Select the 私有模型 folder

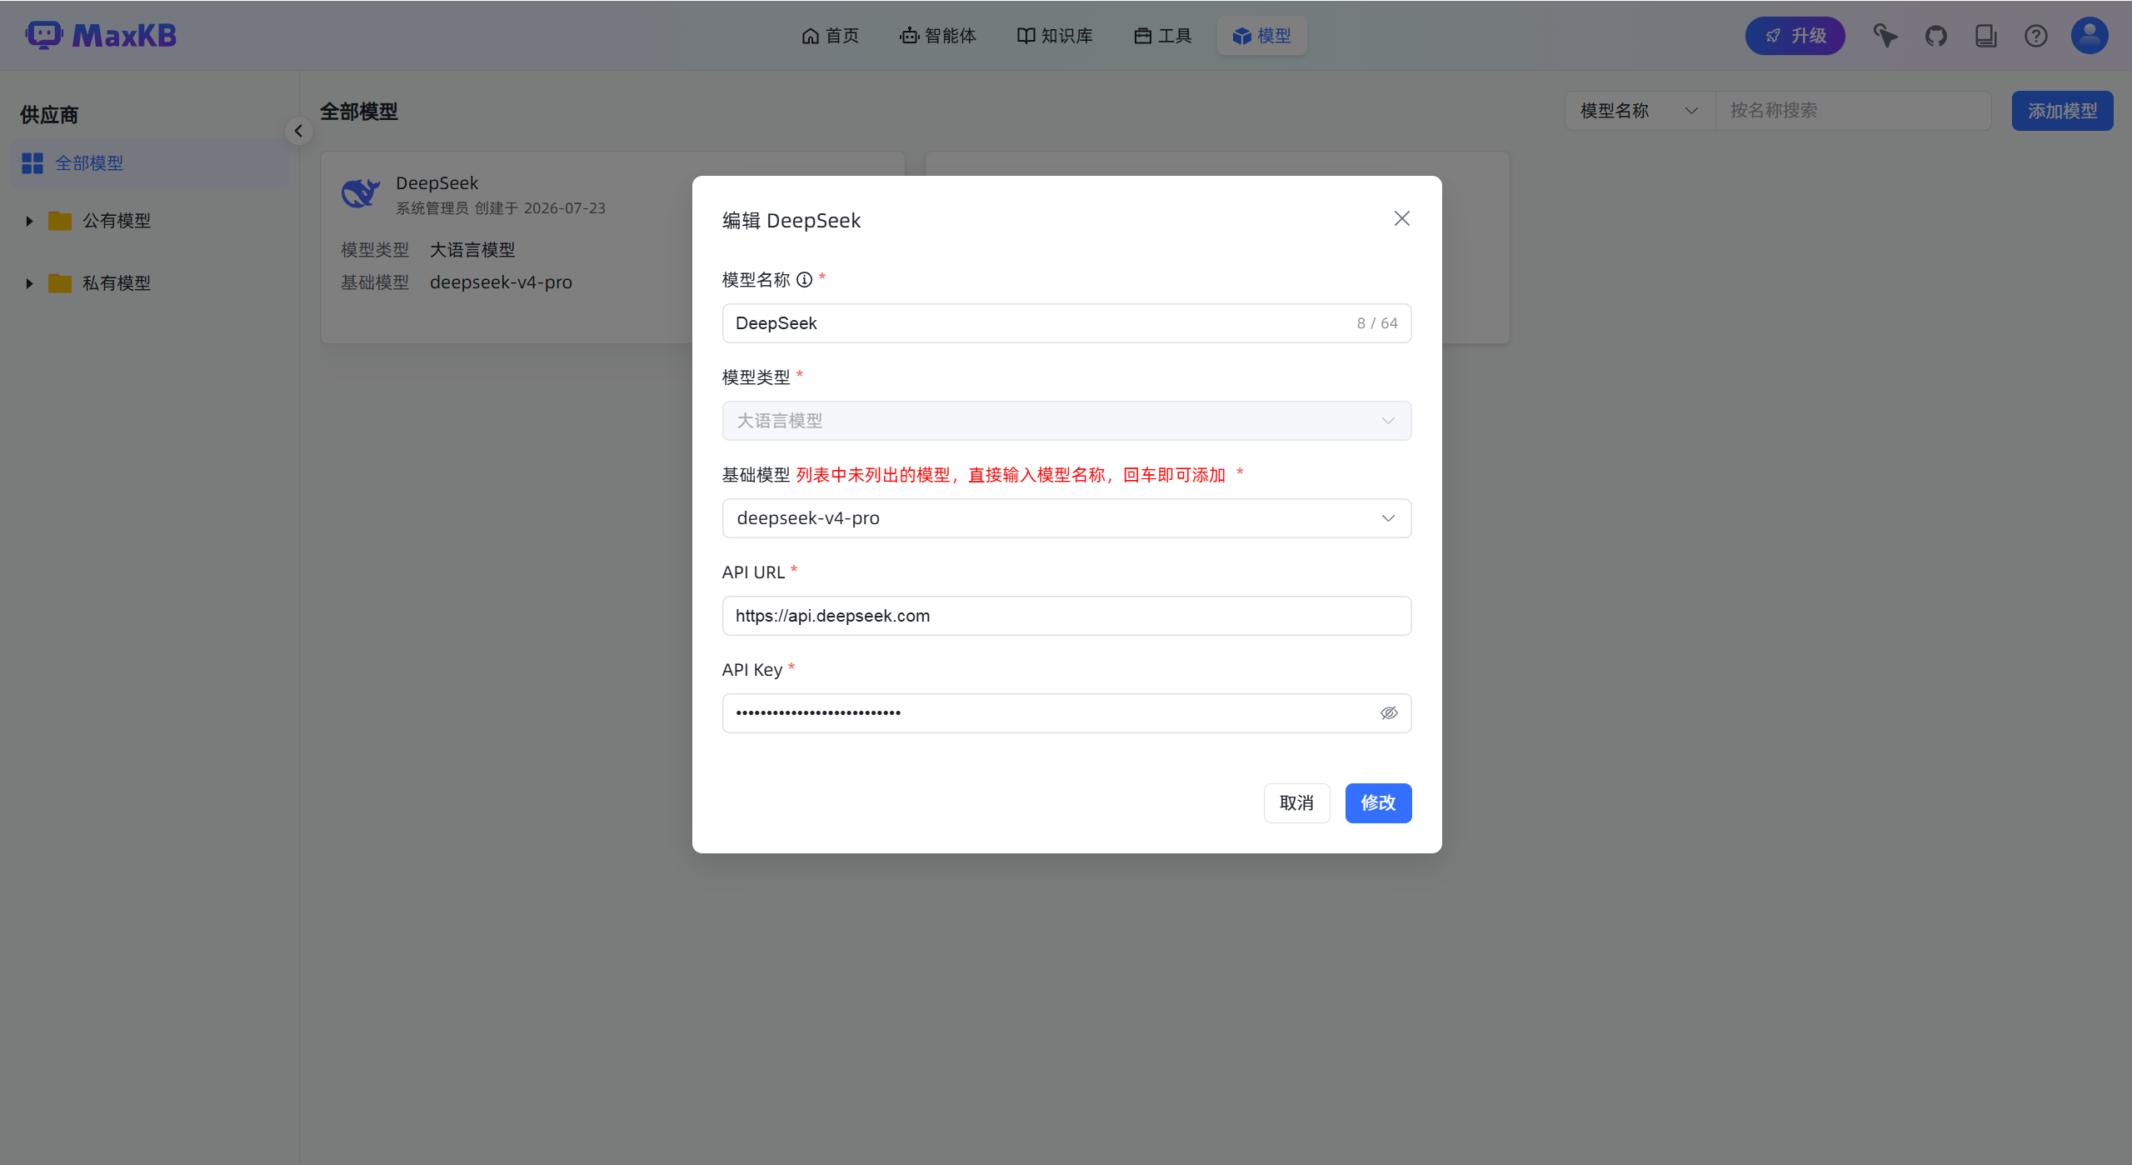pyautogui.click(x=117, y=283)
